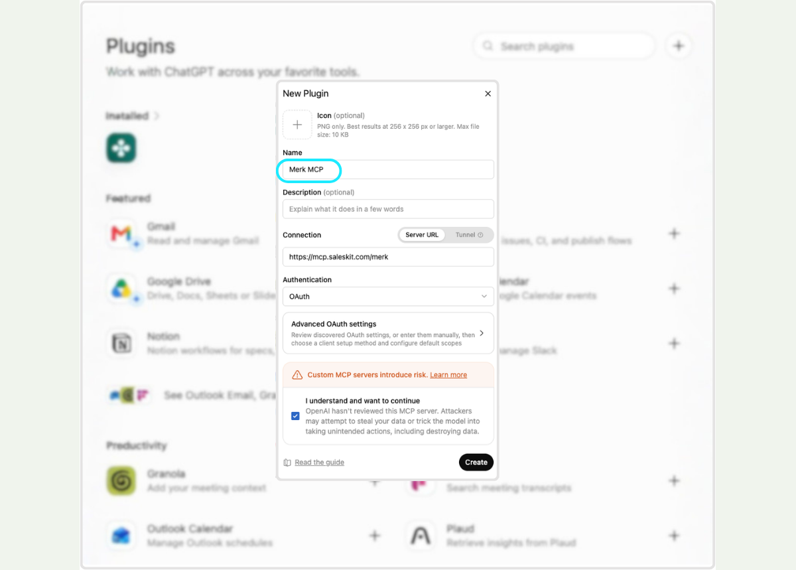Click the Featured section heading

(x=128, y=198)
